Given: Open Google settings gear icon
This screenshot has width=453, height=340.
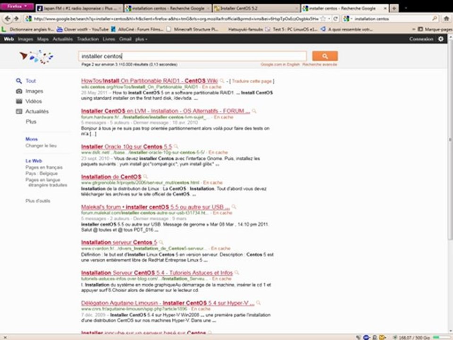Looking at the screenshot, I should (x=441, y=39).
